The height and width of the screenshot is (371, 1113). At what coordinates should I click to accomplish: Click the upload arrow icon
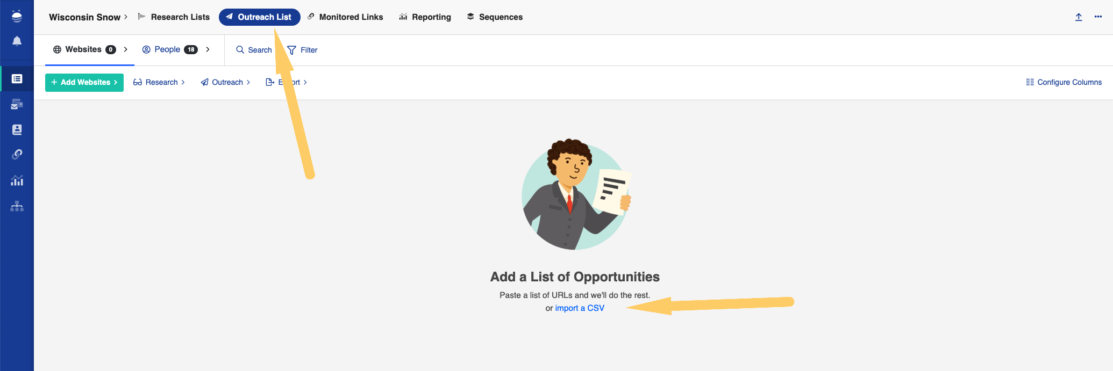coord(1079,17)
